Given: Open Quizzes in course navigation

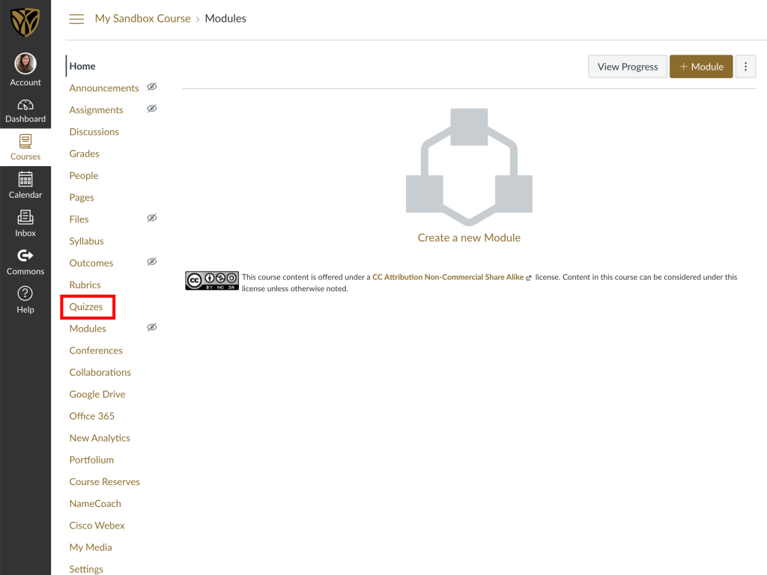Looking at the screenshot, I should pos(86,307).
